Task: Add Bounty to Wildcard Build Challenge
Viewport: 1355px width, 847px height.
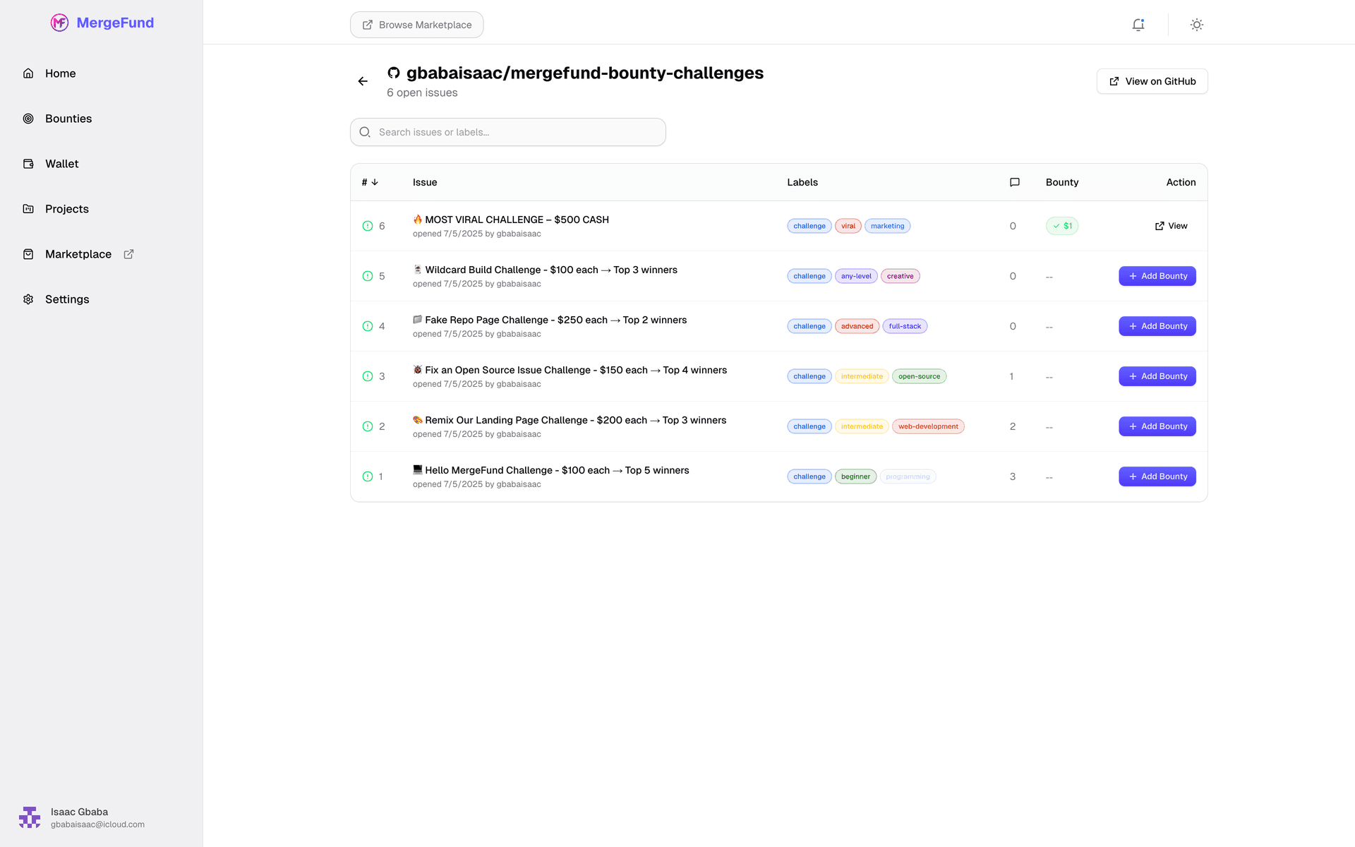Action: tap(1157, 276)
